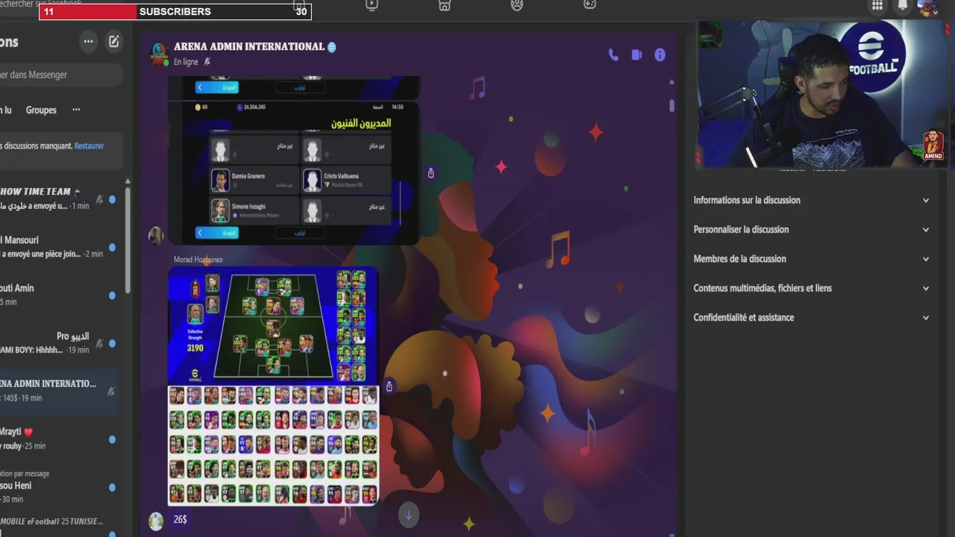Start a voice call in ARENA ADMIN INTERNATIONAL chat
The width and height of the screenshot is (955, 537).
tap(613, 54)
